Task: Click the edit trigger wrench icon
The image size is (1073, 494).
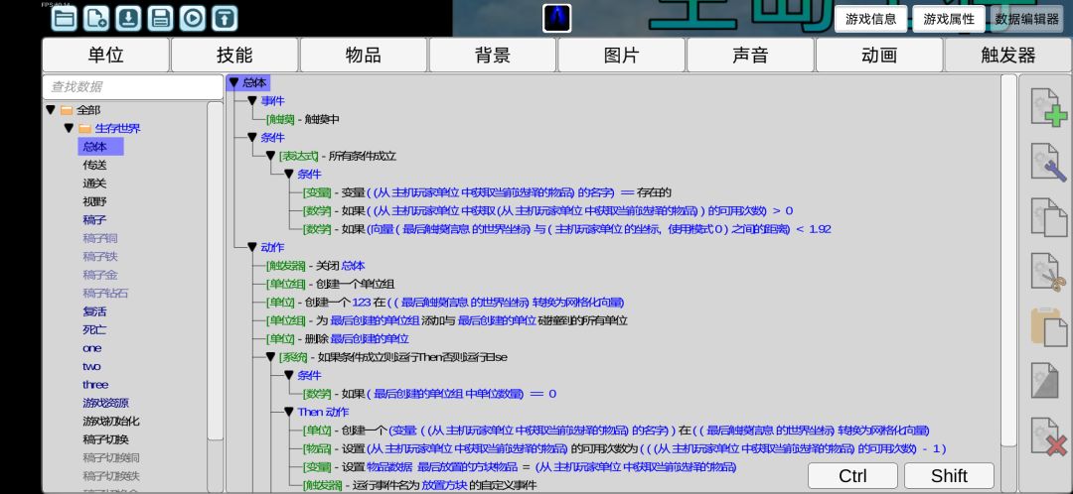Action: coord(1048,162)
